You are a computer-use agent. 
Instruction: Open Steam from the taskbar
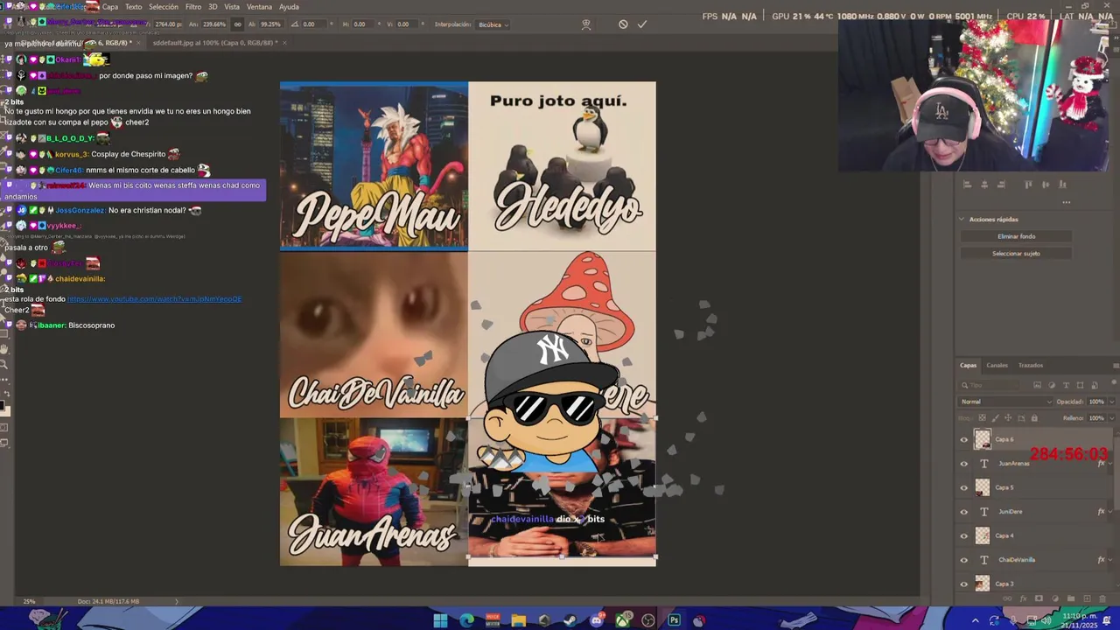[x=570, y=620]
